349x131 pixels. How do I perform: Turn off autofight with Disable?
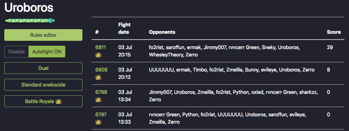click(x=17, y=52)
